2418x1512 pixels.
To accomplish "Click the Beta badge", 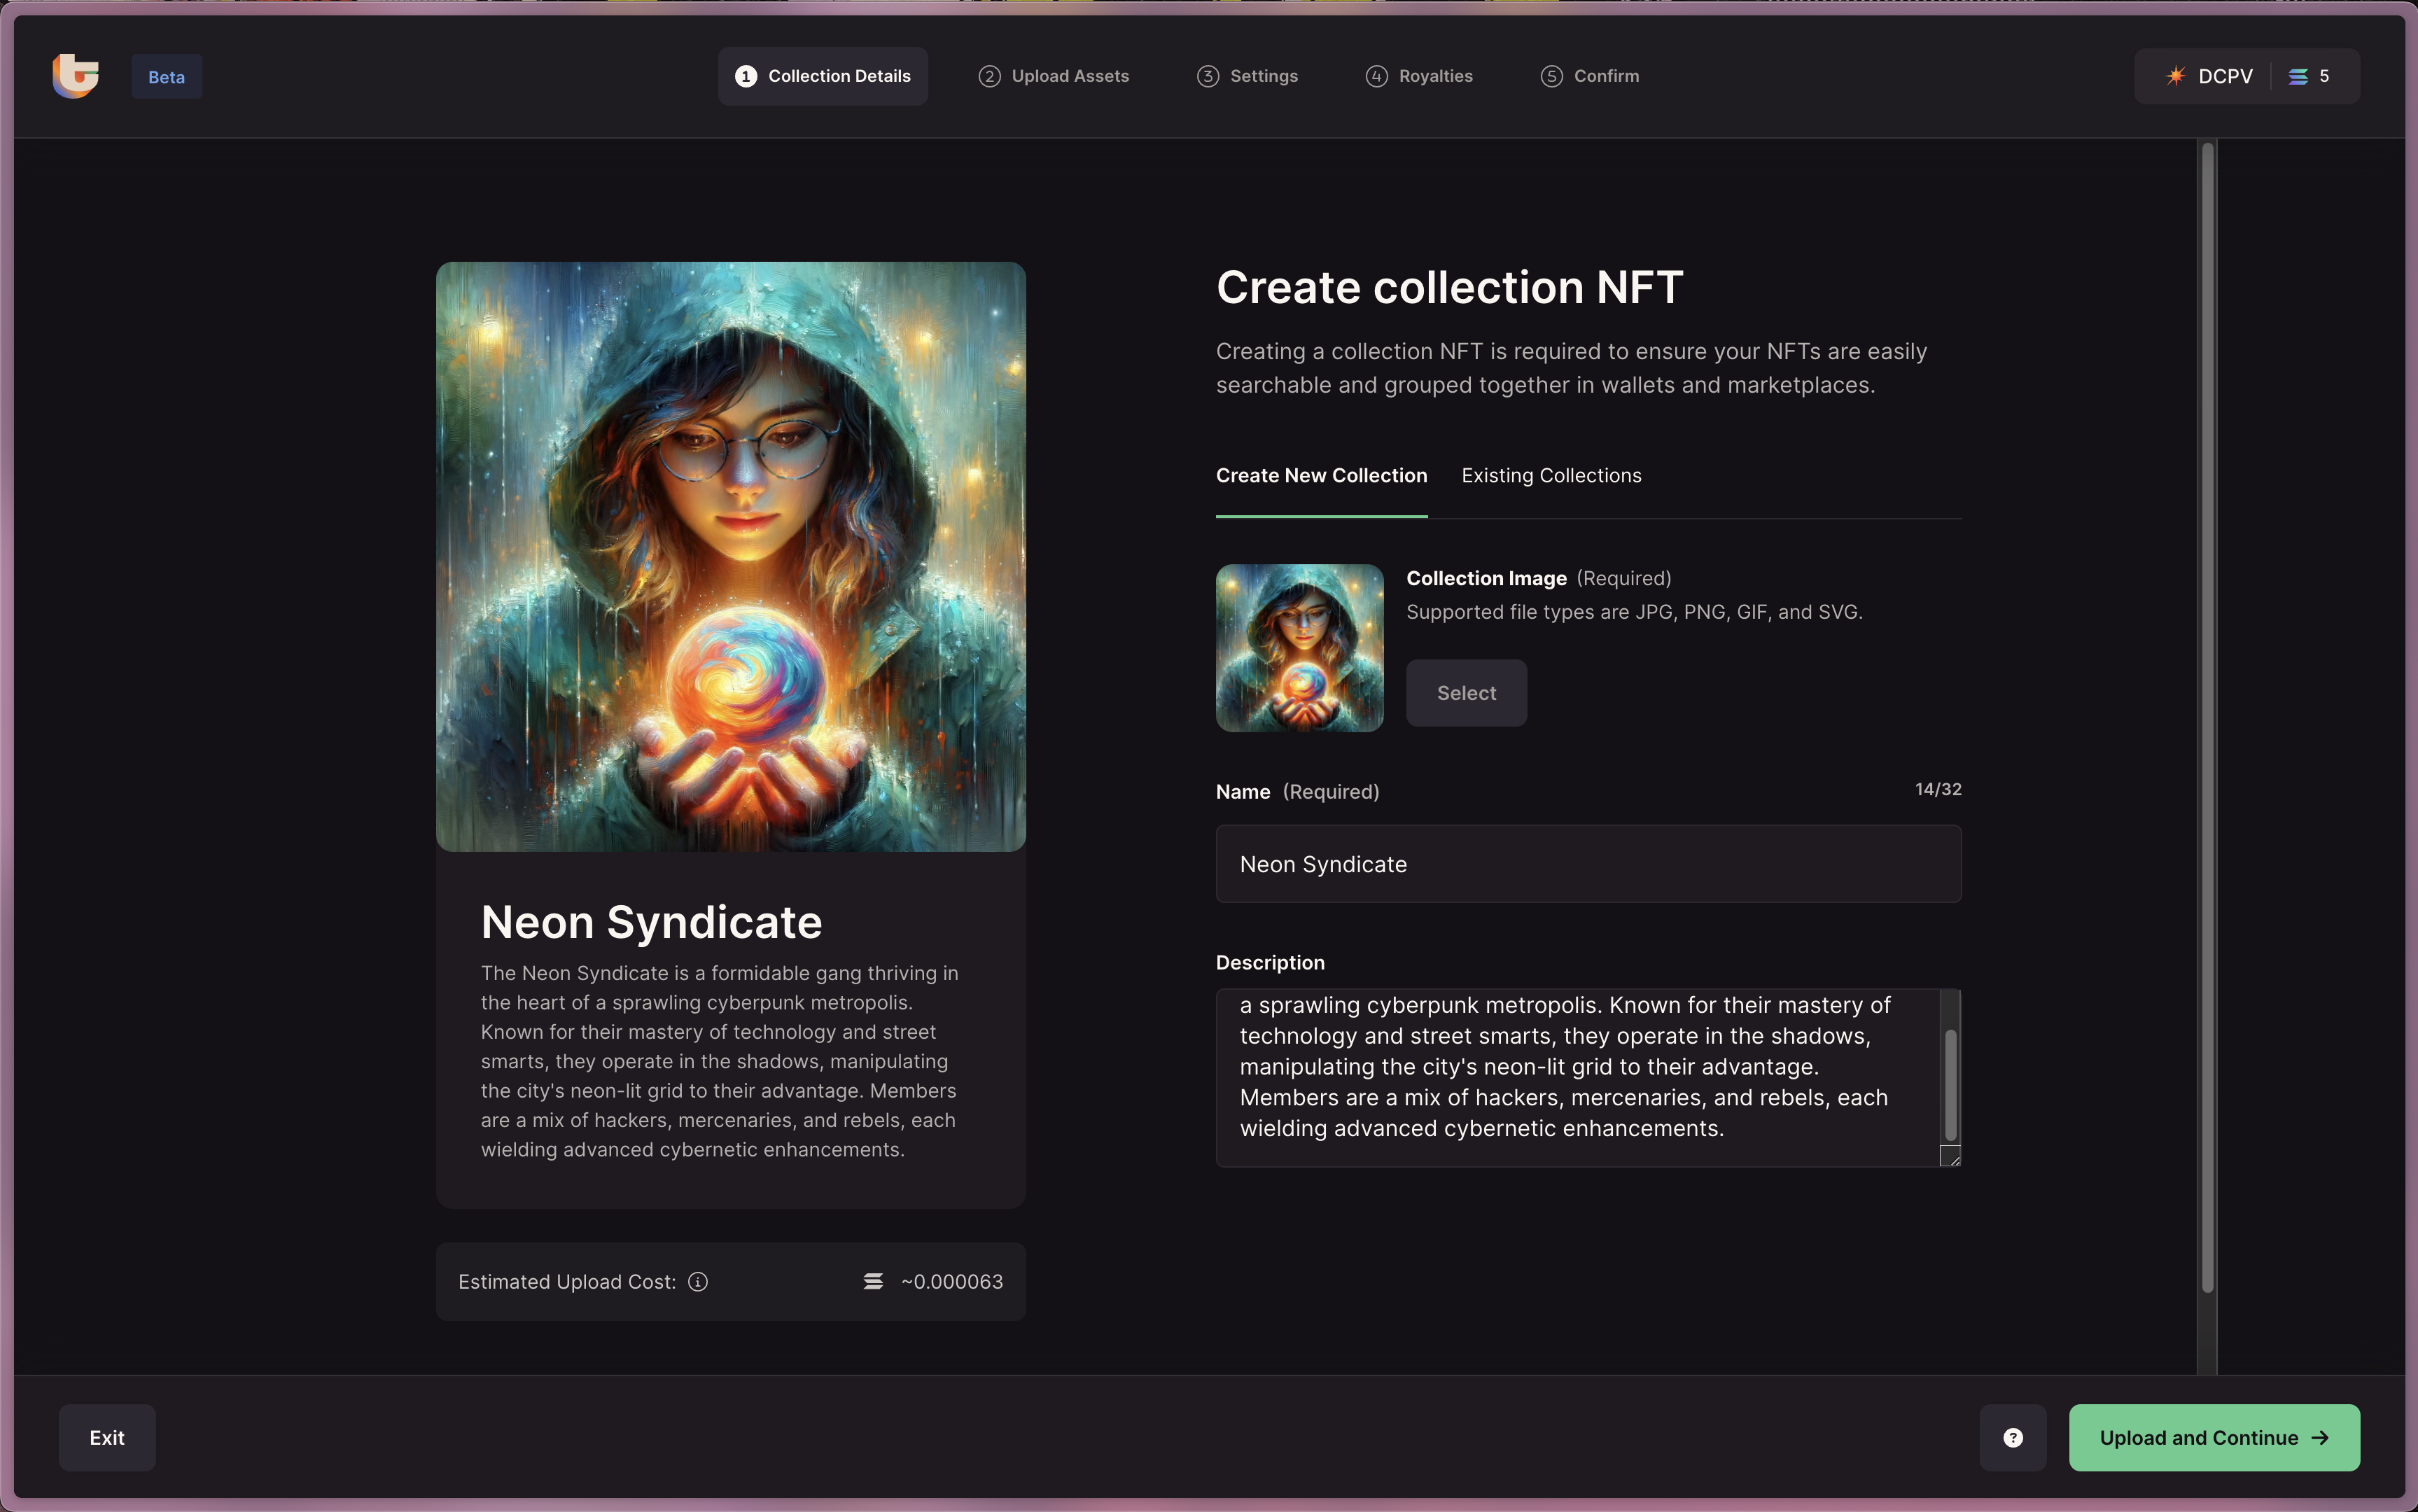I will pos(166,77).
